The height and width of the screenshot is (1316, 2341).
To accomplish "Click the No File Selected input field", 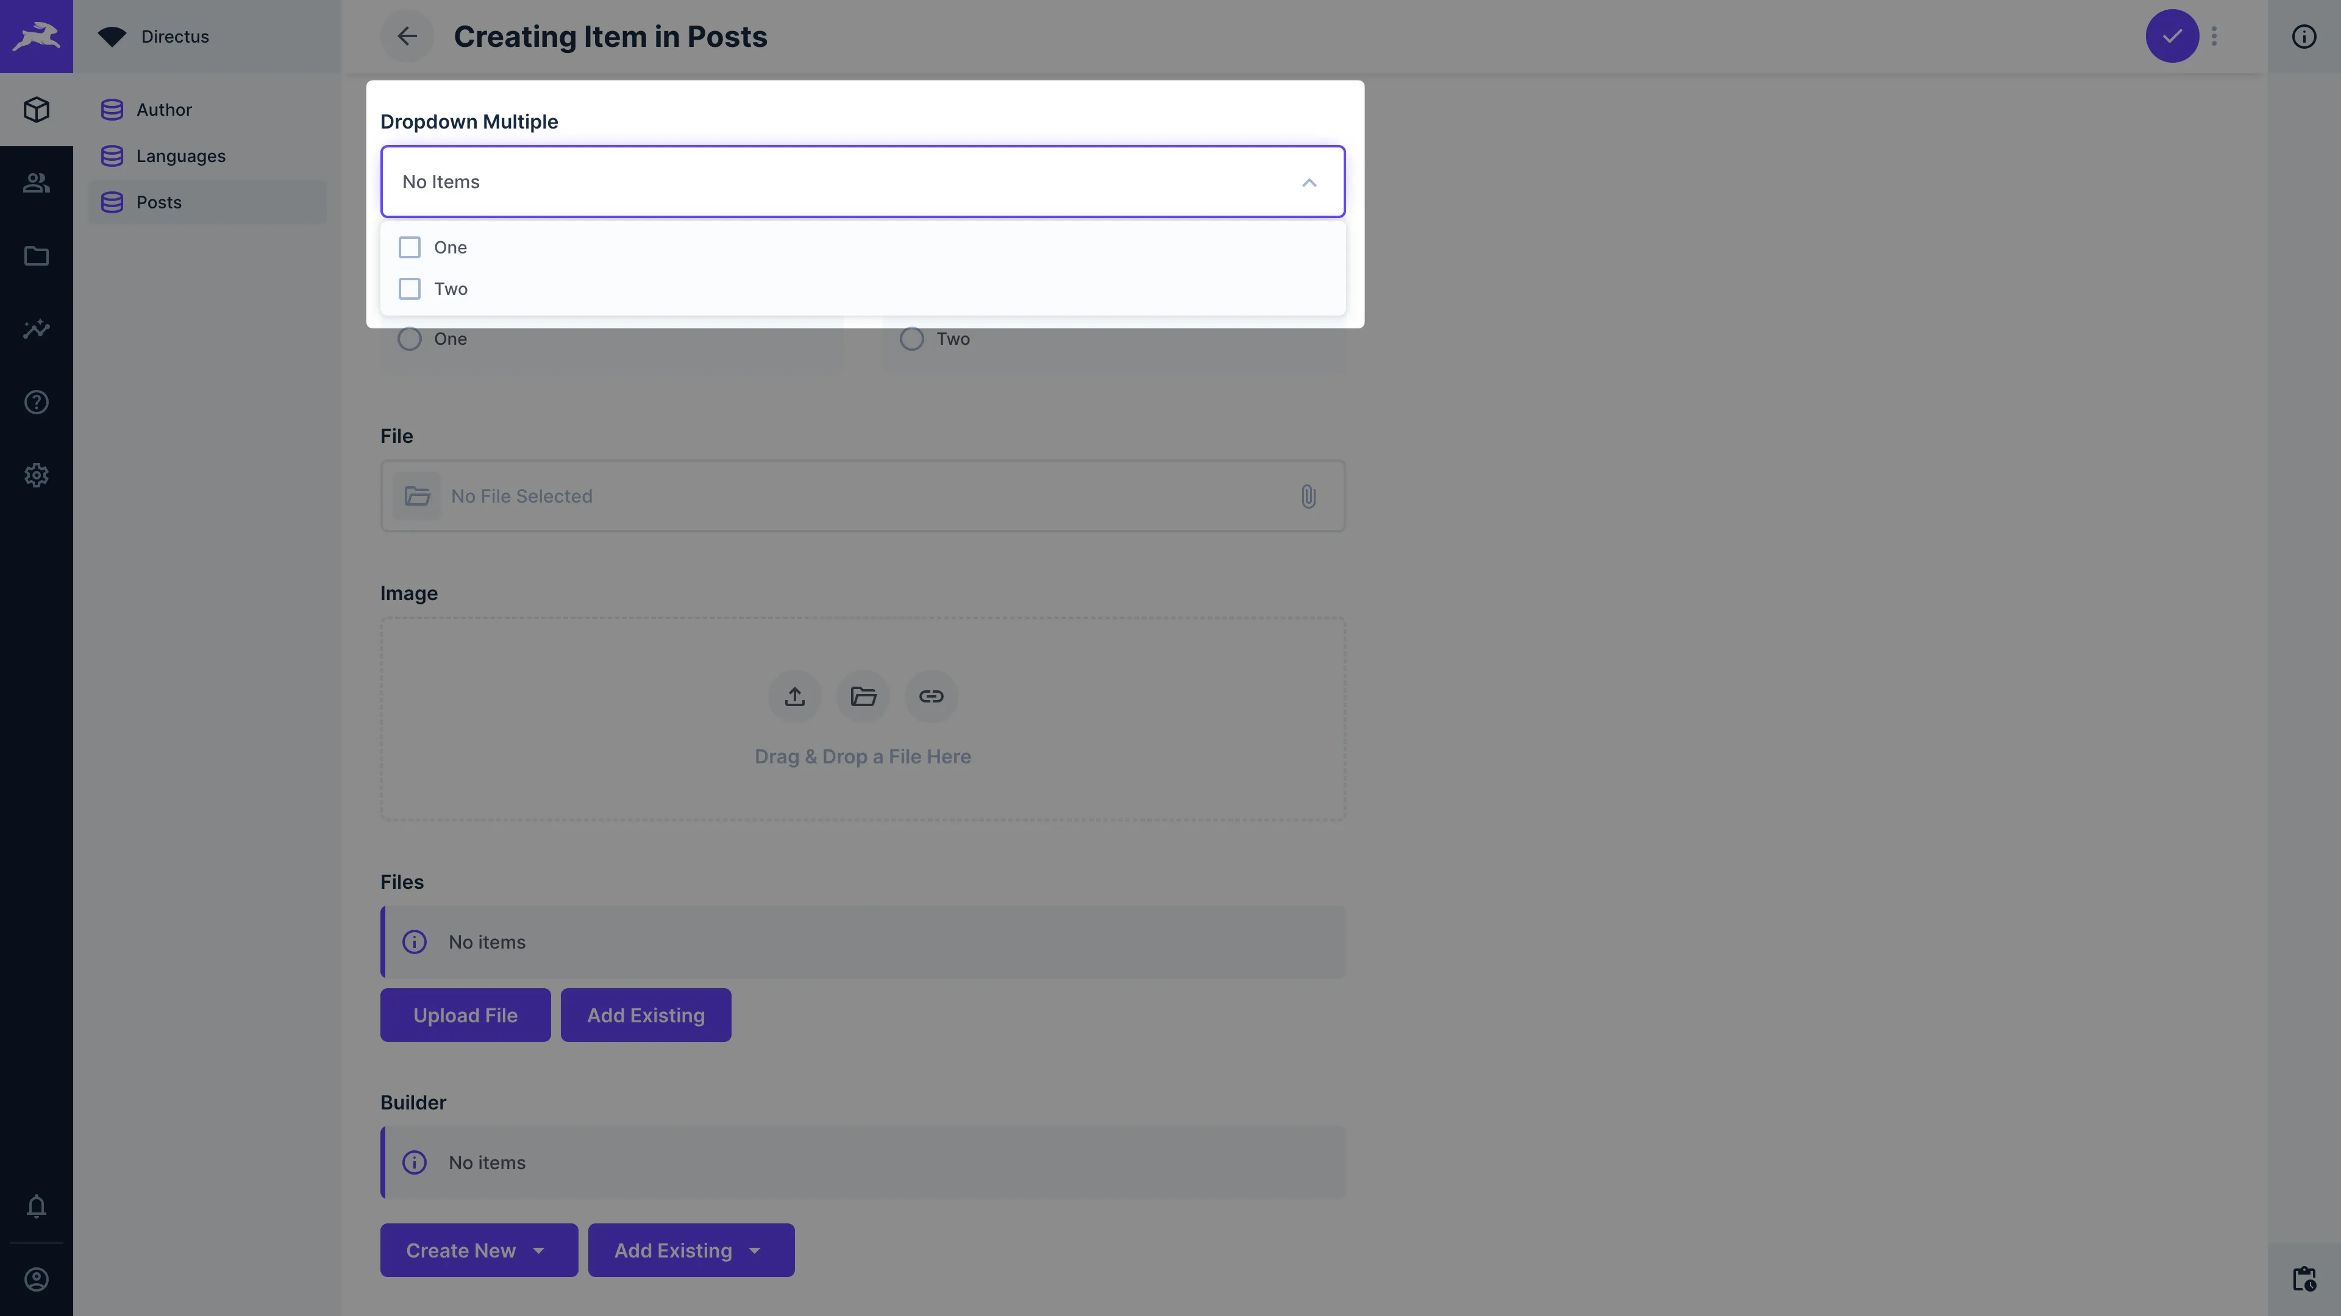I will click(x=862, y=495).
